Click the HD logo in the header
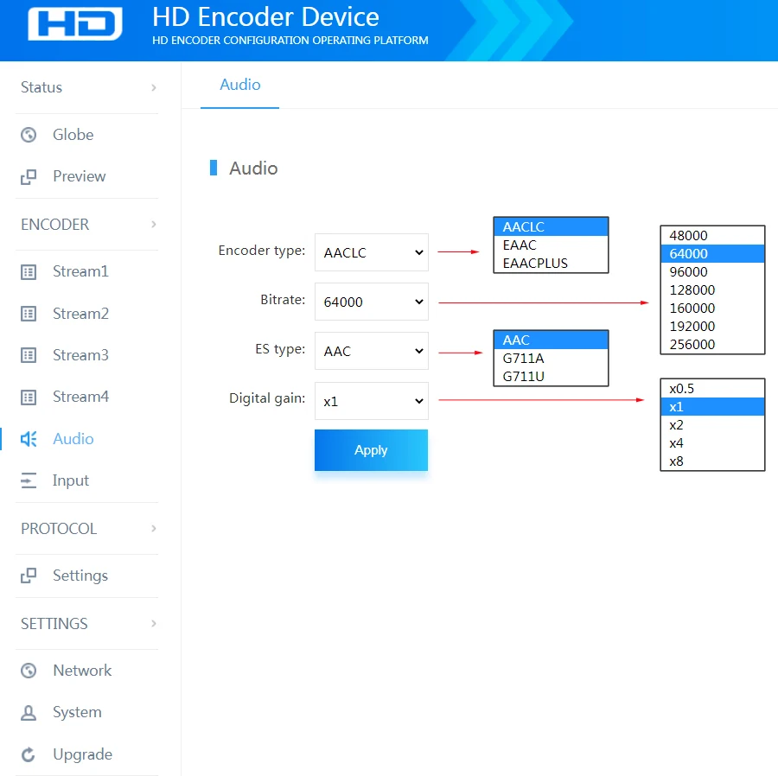 [x=75, y=23]
